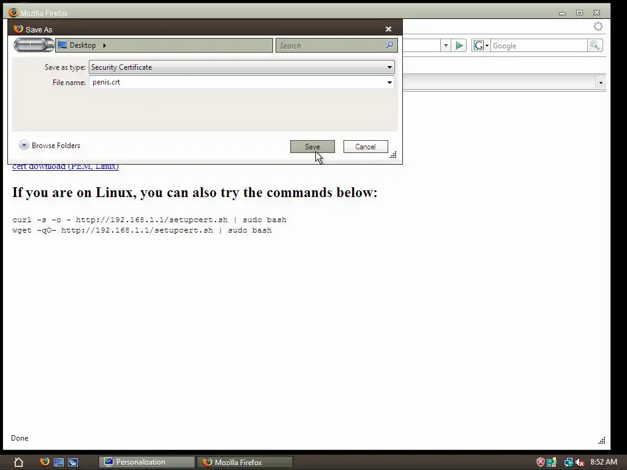The height and width of the screenshot is (470, 627).
Task: Click the Save As dialog resize grip
Action: click(x=393, y=155)
